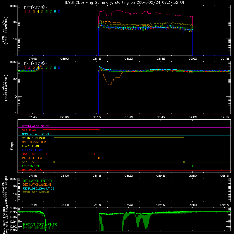
Task: Click the 0.94 y-tick of livetime plot
Action: pos(14,222)
